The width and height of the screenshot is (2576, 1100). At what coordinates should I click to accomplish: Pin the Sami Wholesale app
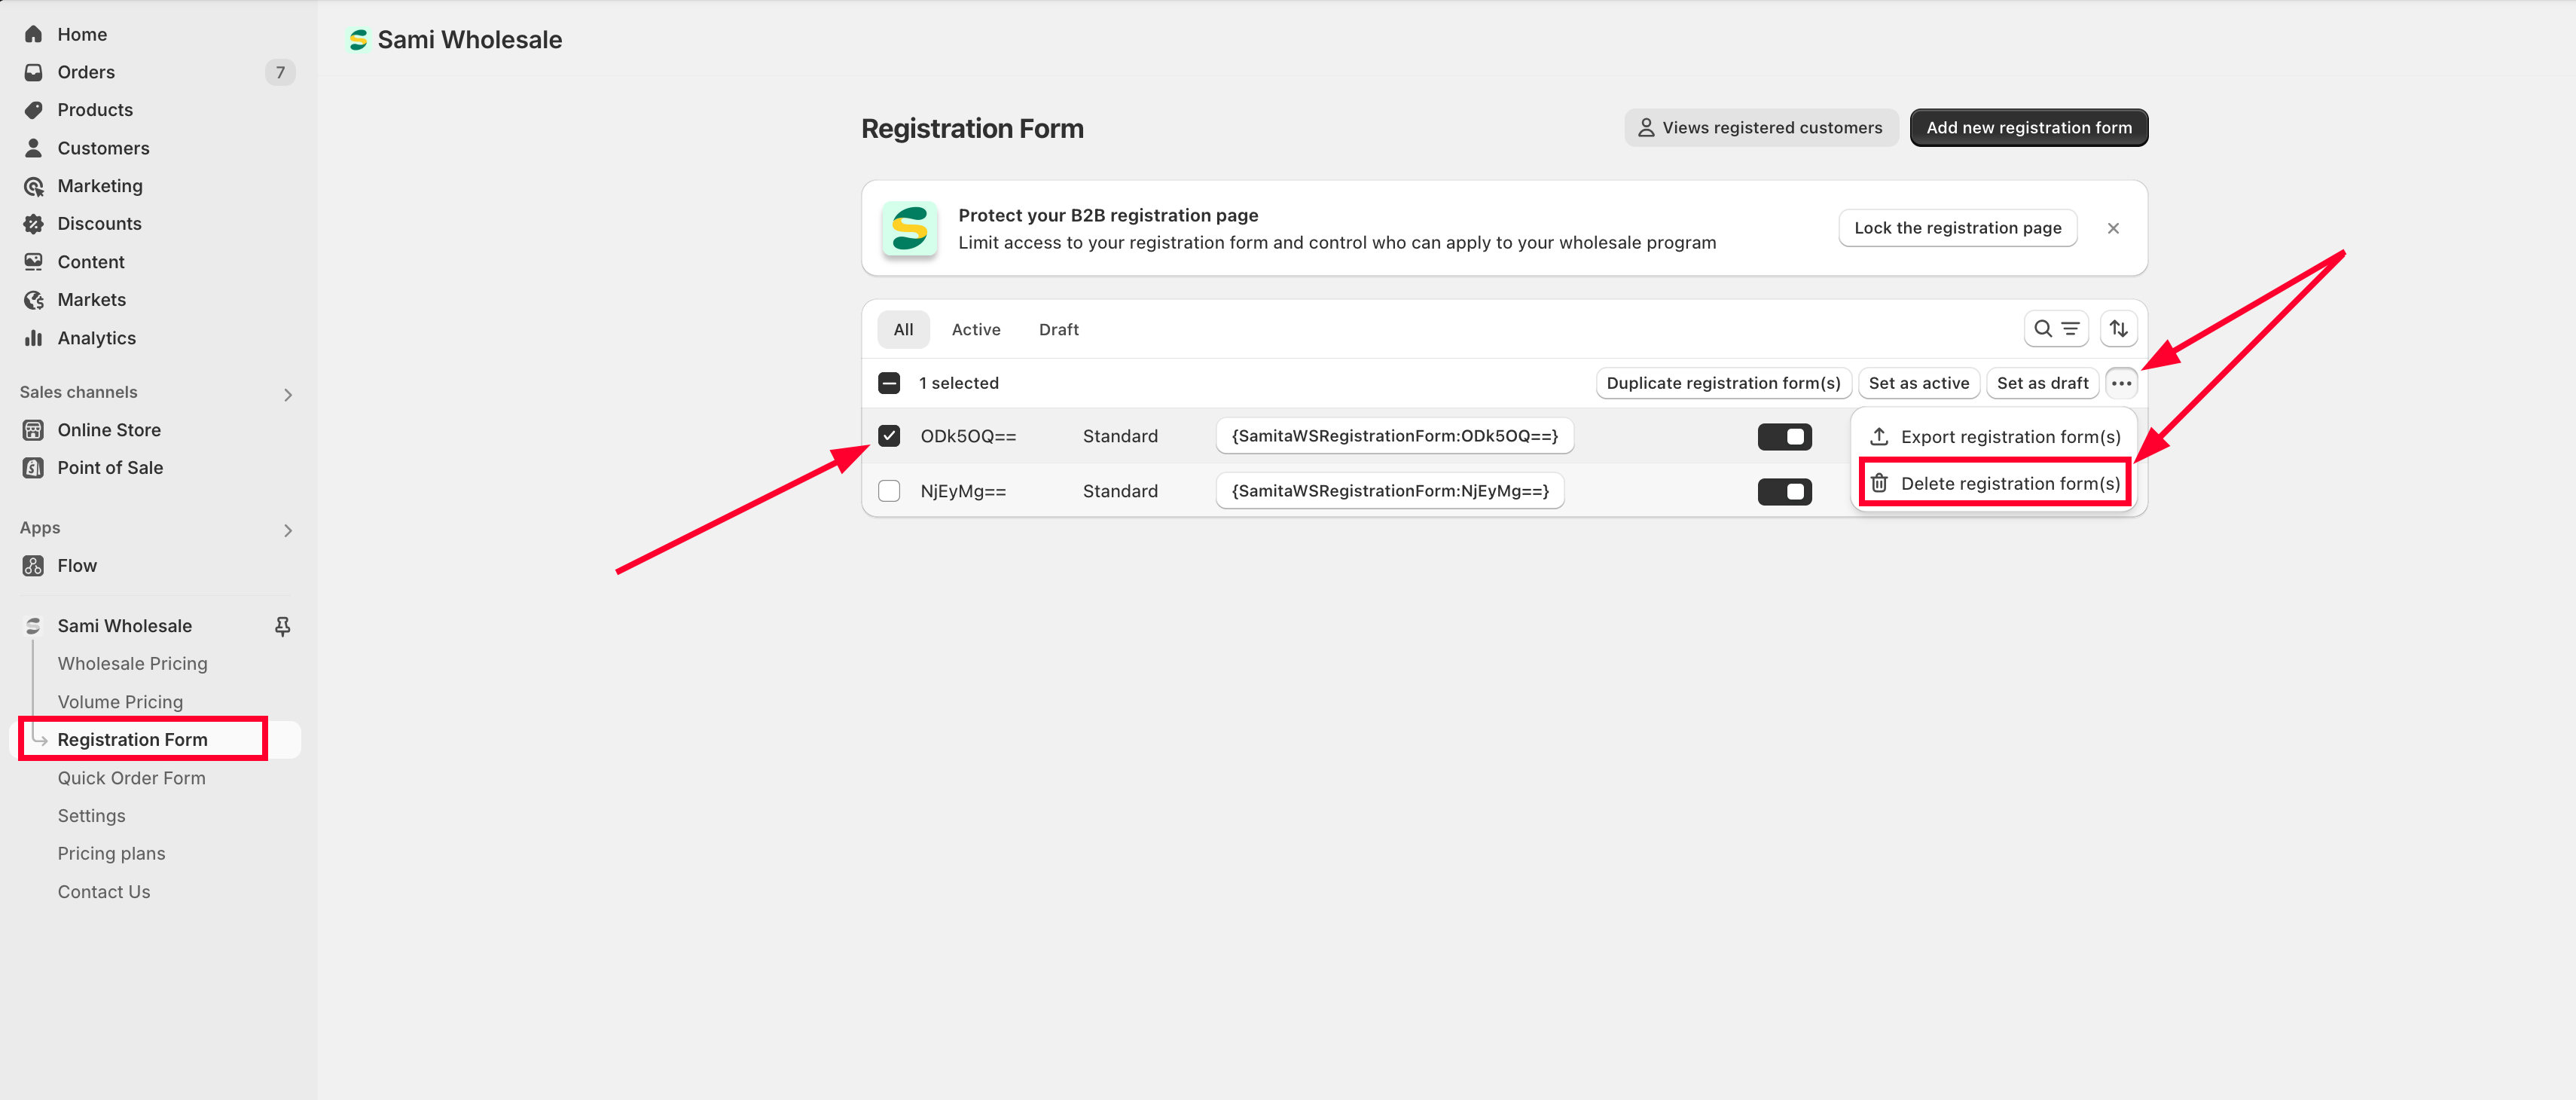coord(282,626)
